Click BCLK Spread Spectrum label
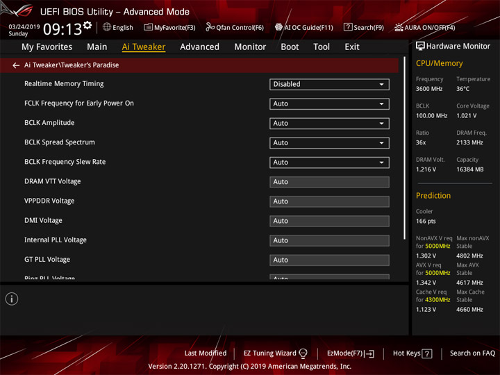 (x=59, y=142)
